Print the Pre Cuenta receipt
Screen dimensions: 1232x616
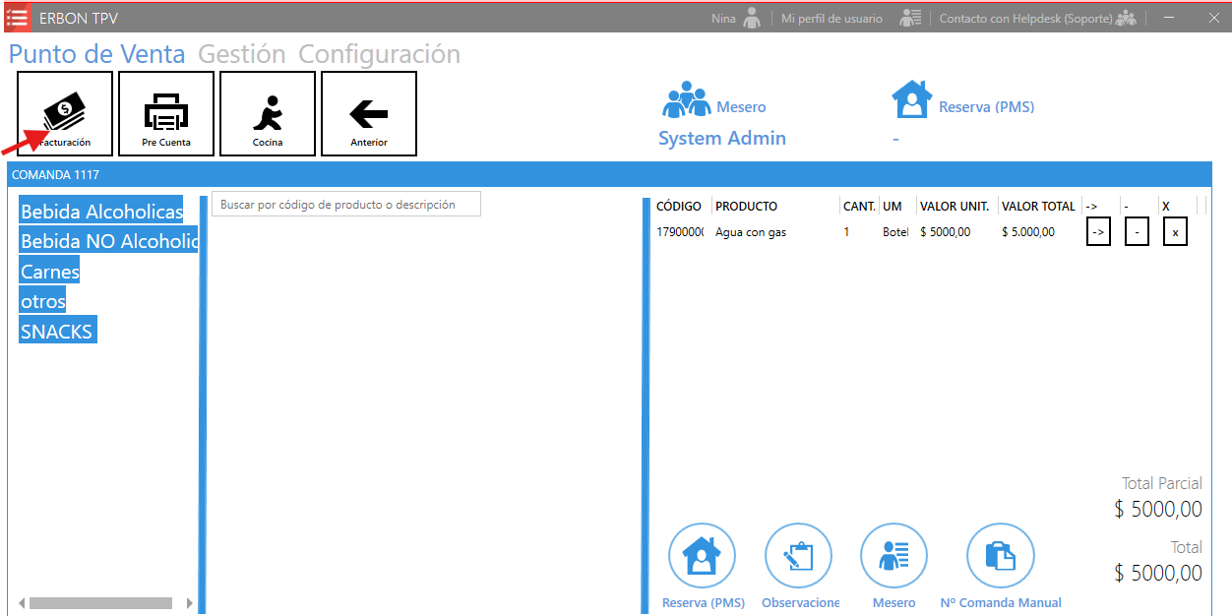(166, 113)
